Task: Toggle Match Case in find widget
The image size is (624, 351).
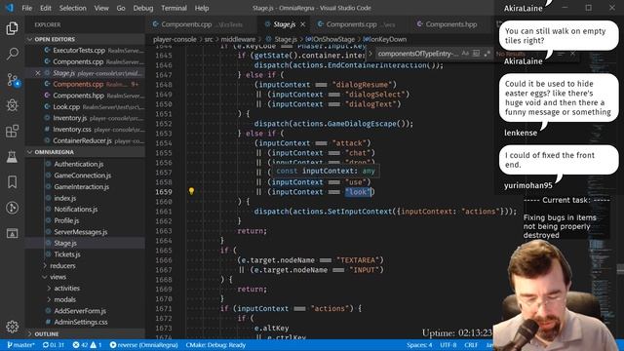Action: 465,54
